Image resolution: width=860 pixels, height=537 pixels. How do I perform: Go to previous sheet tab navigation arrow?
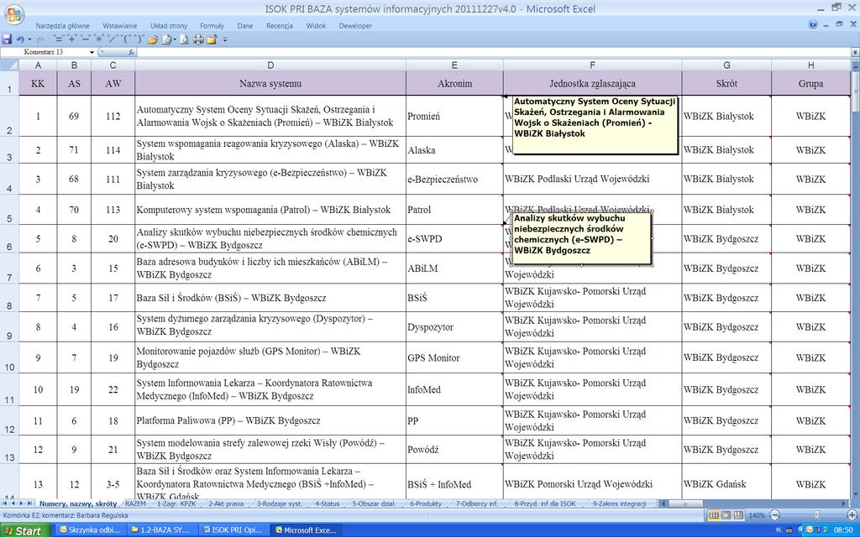(x=13, y=503)
